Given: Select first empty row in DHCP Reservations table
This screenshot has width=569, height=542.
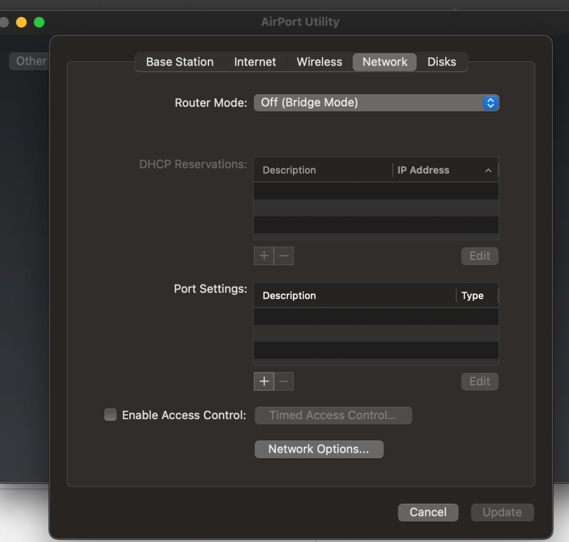Looking at the screenshot, I should pos(376,191).
